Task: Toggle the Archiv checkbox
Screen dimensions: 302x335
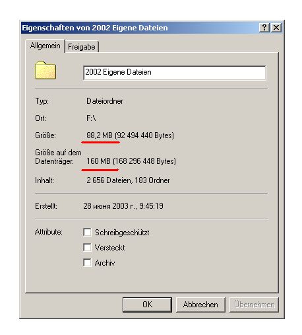Action: point(87,262)
